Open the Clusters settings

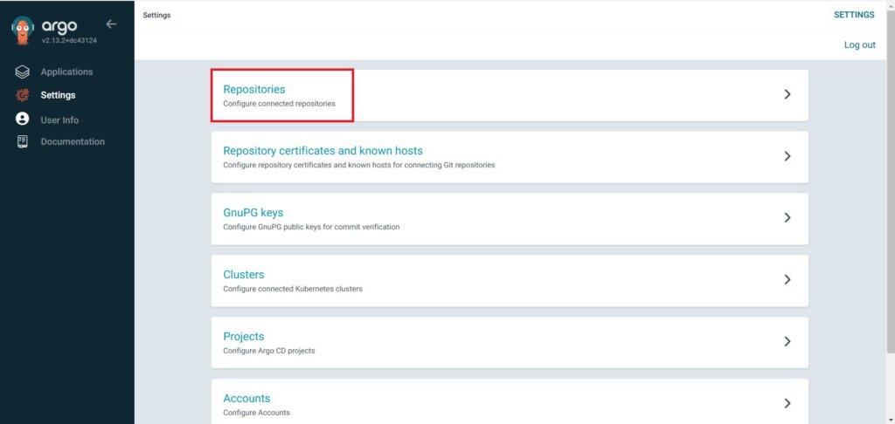[x=244, y=275]
